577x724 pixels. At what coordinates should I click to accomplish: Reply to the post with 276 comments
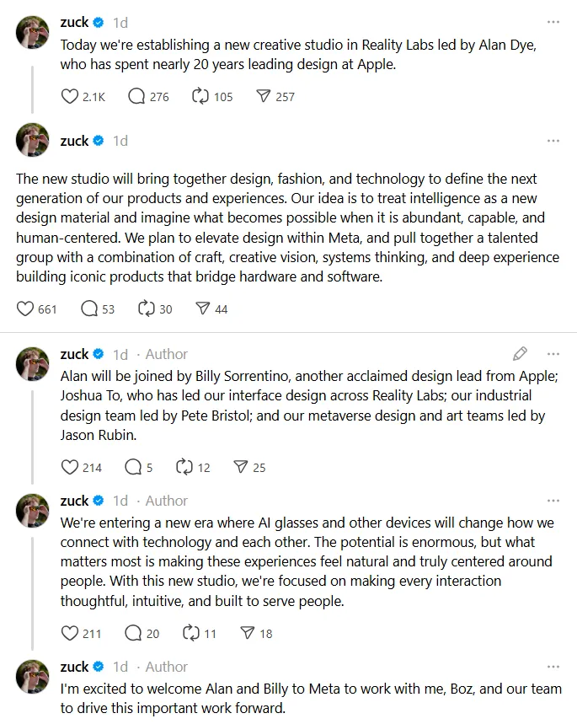[136, 97]
